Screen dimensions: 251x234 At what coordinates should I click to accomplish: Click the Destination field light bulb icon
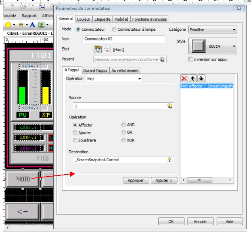170,160
